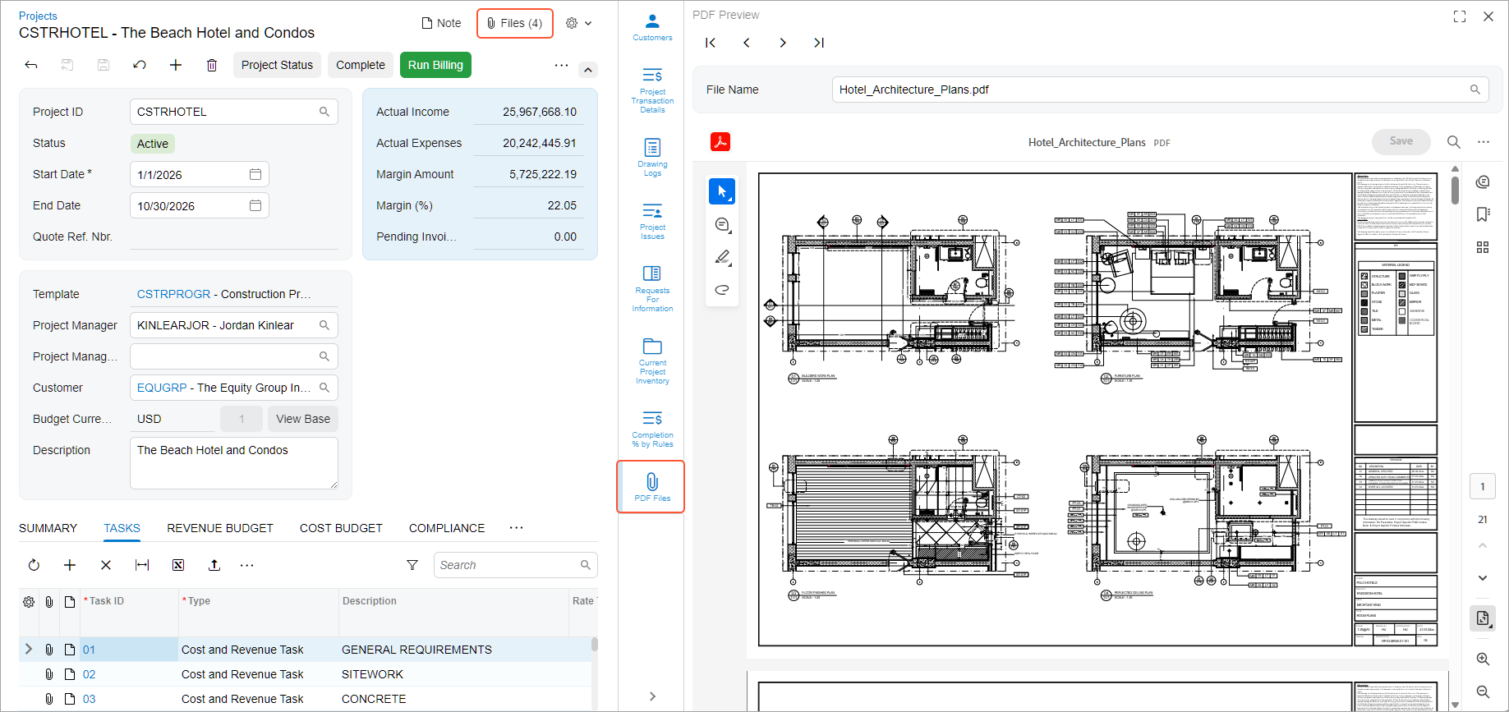Open PDF bookmarks panel
This screenshot has height=712, width=1509.
1483,214
